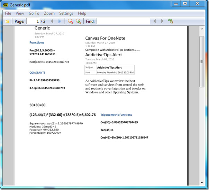
Task: Open file using the folder icon
Action: [x=7, y=21]
